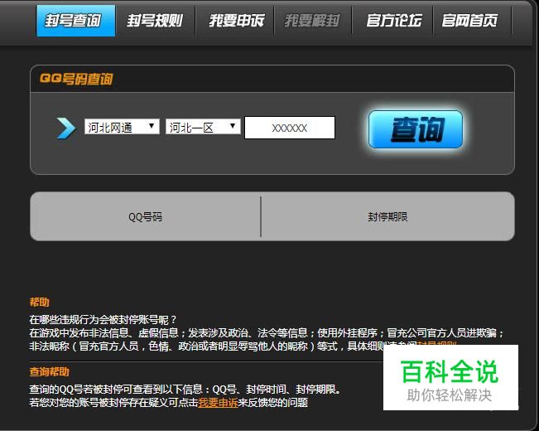Image resolution: width=539 pixels, height=431 pixels.
Task: Click the text 在哪些违规行为会被封停账号呢？
Action: pos(103,320)
